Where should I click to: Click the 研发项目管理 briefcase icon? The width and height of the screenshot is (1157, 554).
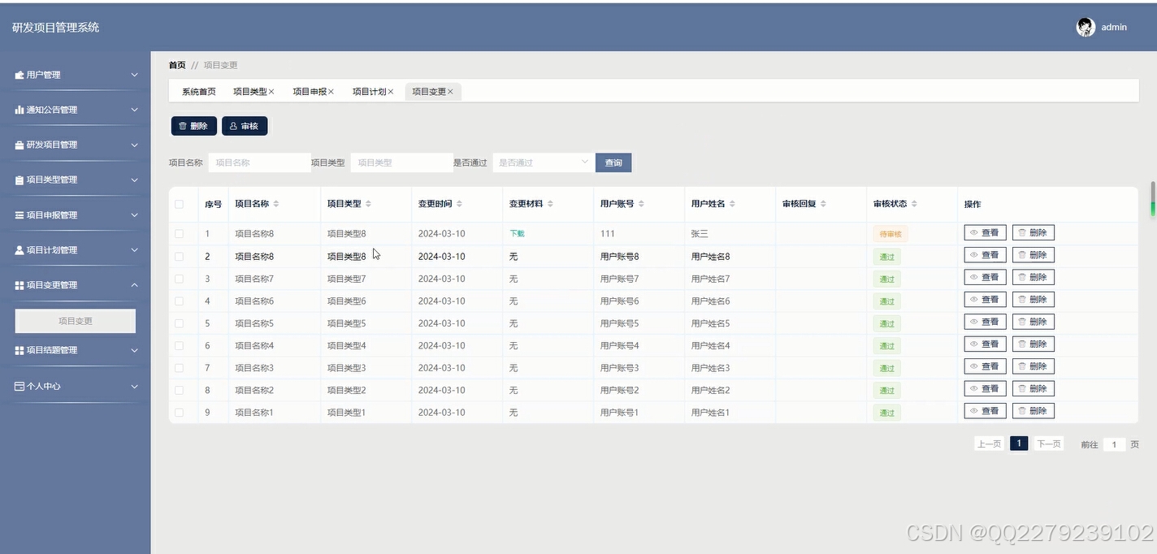(x=19, y=144)
